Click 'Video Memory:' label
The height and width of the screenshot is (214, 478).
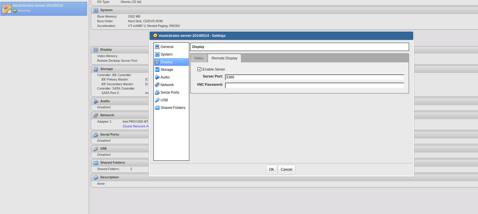108,56
